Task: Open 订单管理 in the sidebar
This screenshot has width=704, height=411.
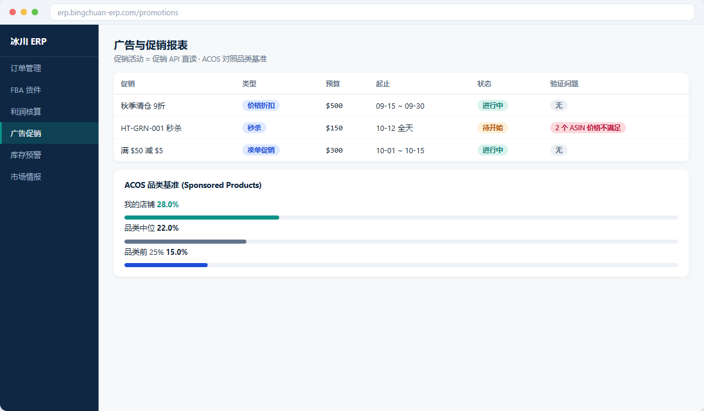Action: pyautogui.click(x=49, y=68)
